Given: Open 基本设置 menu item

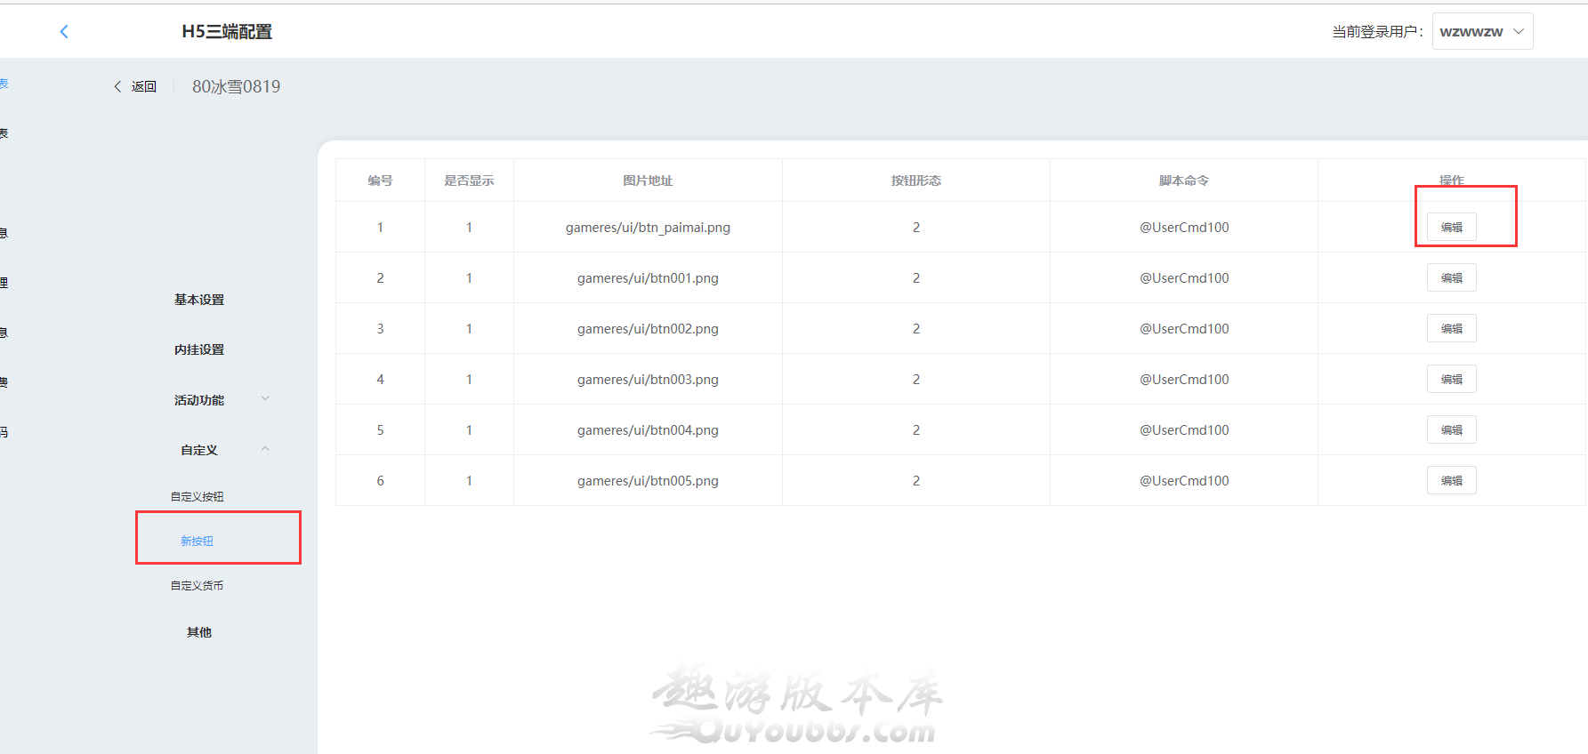Looking at the screenshot, I should [199, 300].
